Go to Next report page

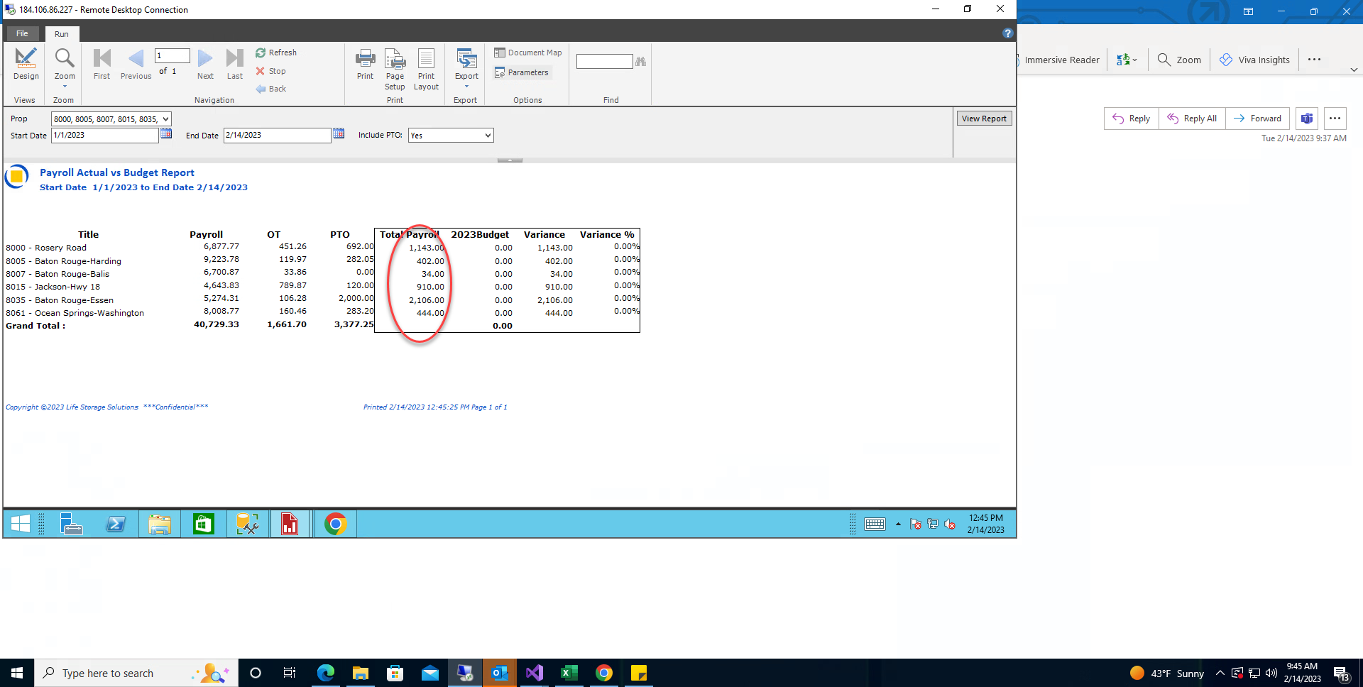click(x=205, y=65)
